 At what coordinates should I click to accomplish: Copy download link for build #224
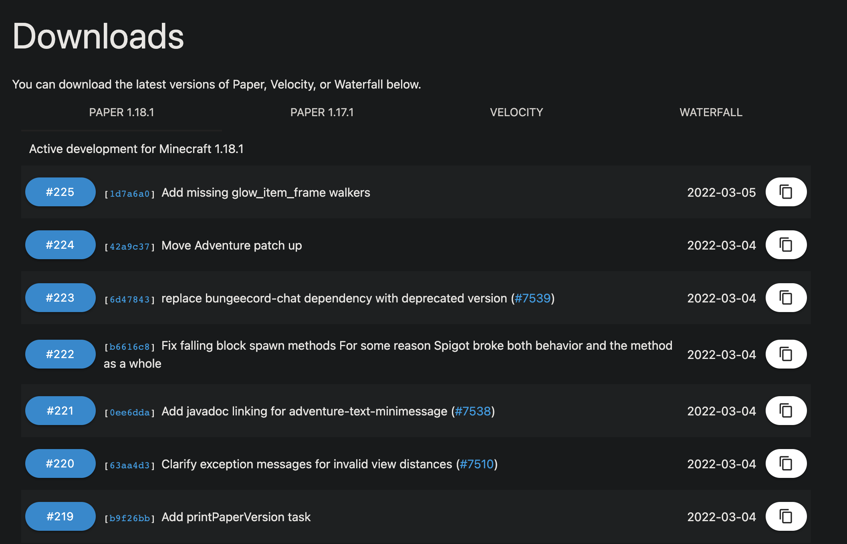[x=786, y=245]
